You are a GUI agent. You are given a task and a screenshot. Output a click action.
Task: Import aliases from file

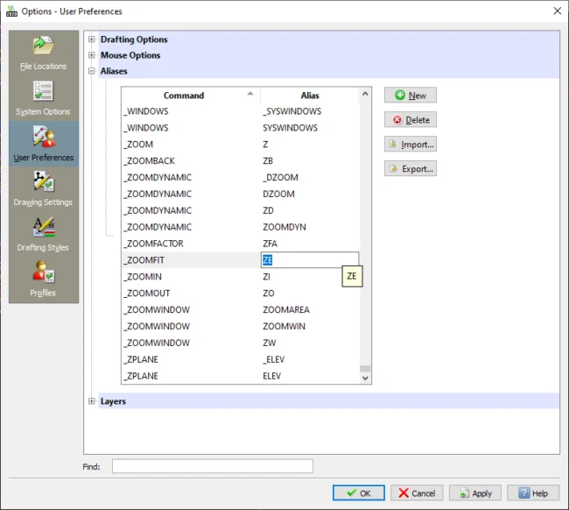pyautogui.click(x=410, y=145)
